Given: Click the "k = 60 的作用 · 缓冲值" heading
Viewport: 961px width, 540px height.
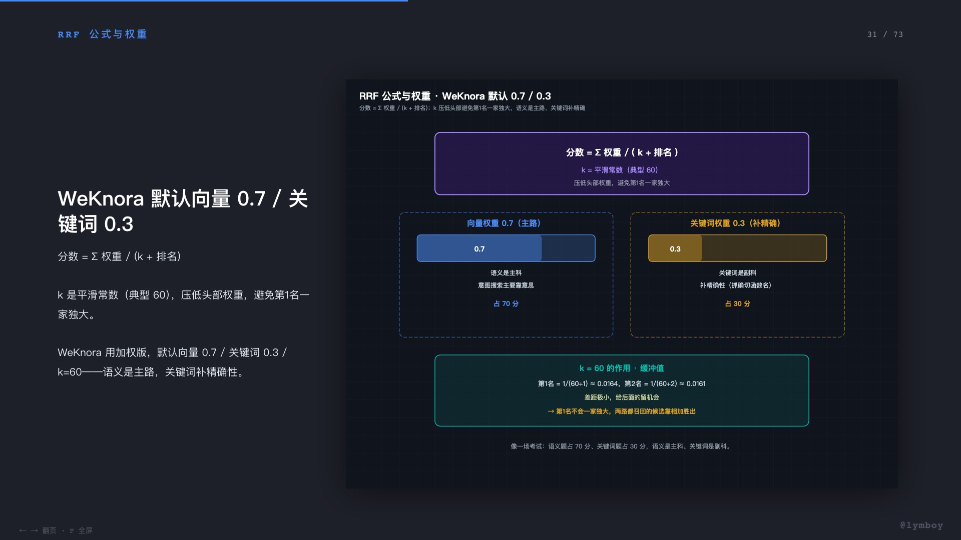Looking at the screenshot, I should pos(622,368).
